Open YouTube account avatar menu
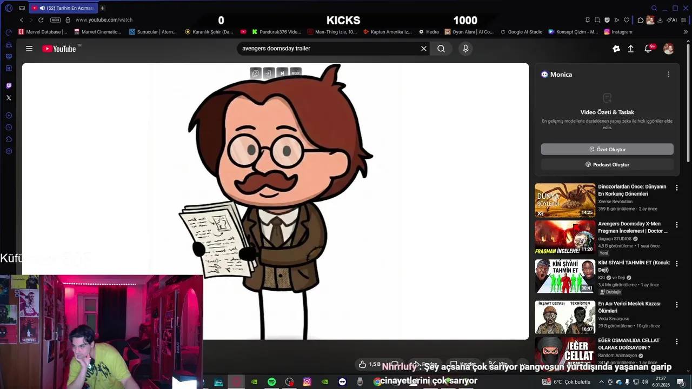Viewport: 692px width, 389px height. click(x=669, y=49)
